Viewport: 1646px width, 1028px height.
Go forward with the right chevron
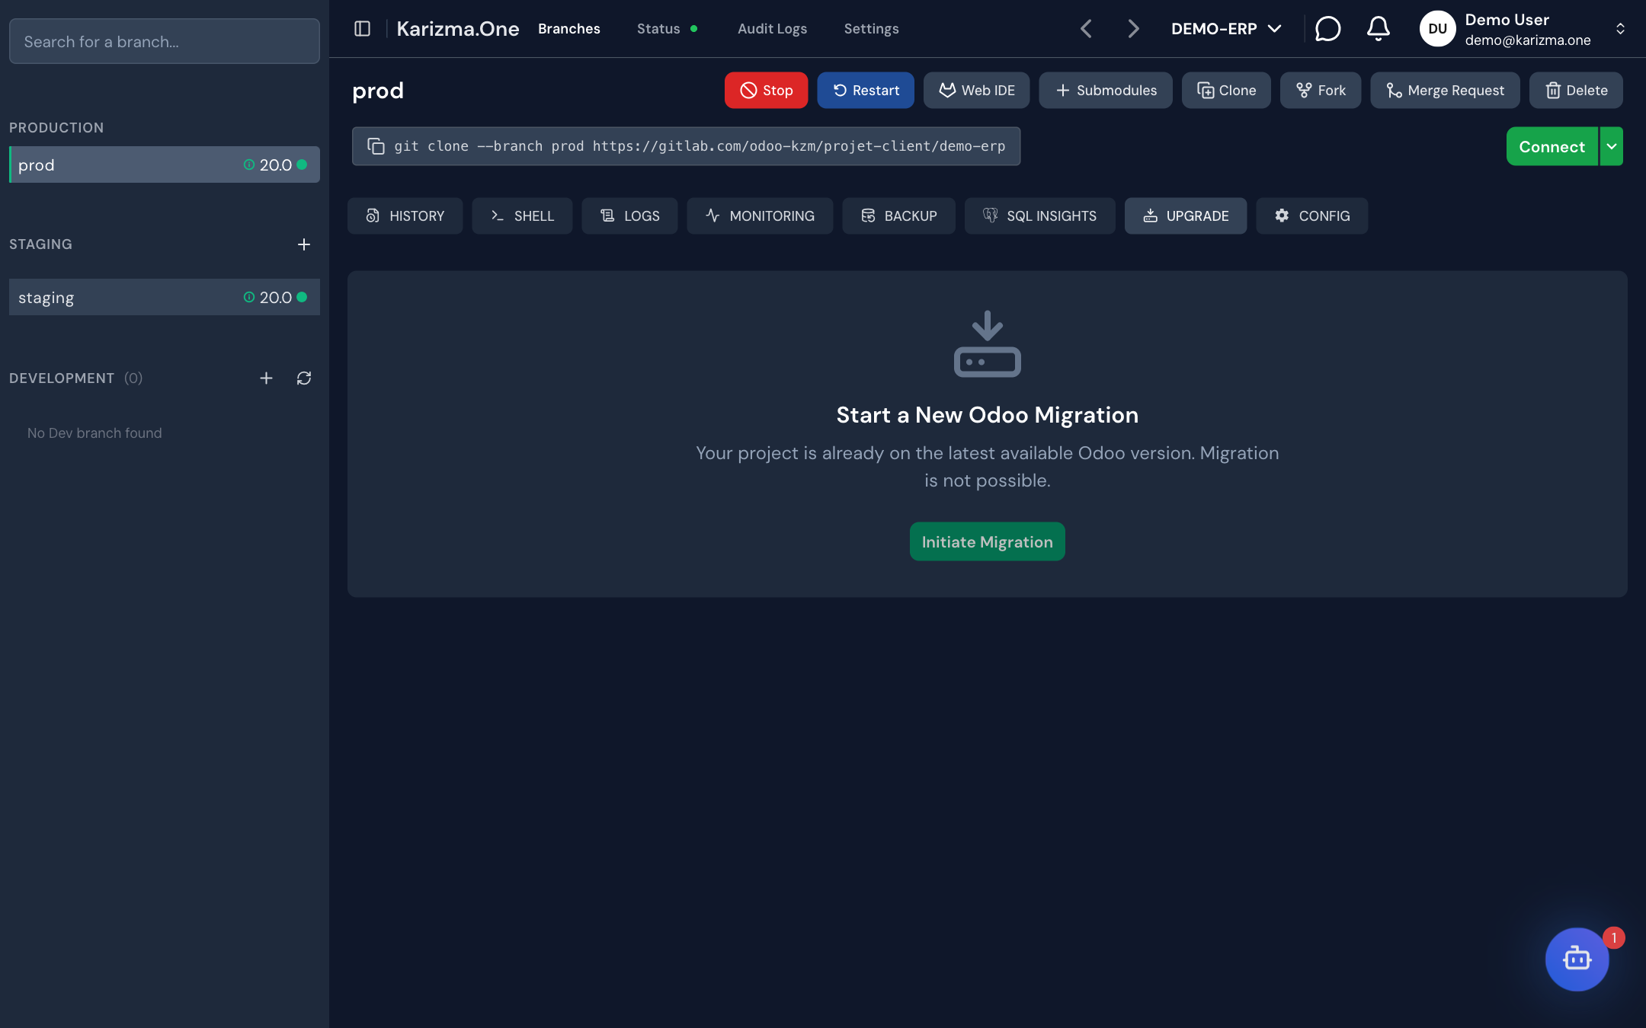pyautogui.click(x=1133, y=29)
